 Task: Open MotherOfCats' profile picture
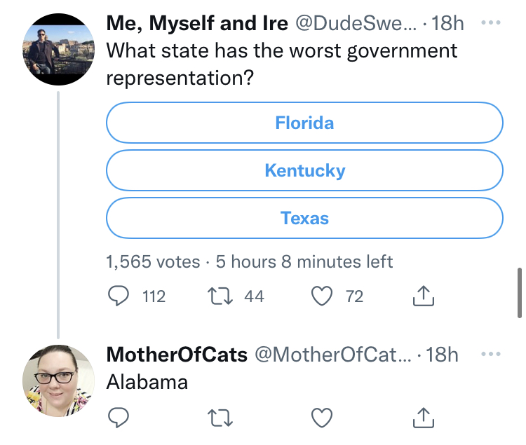pyautogui.click(x=58, y=381)
